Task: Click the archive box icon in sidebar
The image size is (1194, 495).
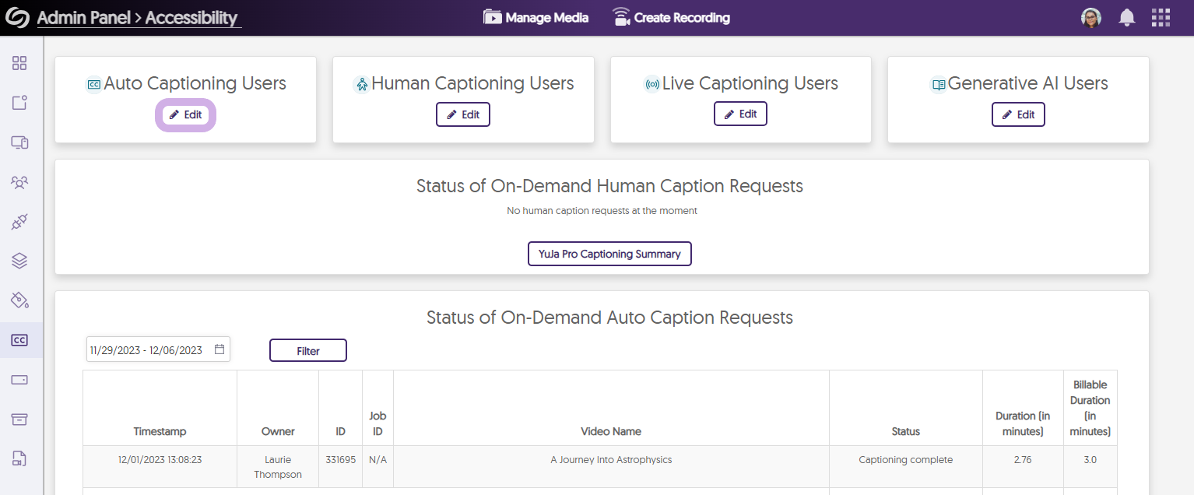Action: (20, 419)
